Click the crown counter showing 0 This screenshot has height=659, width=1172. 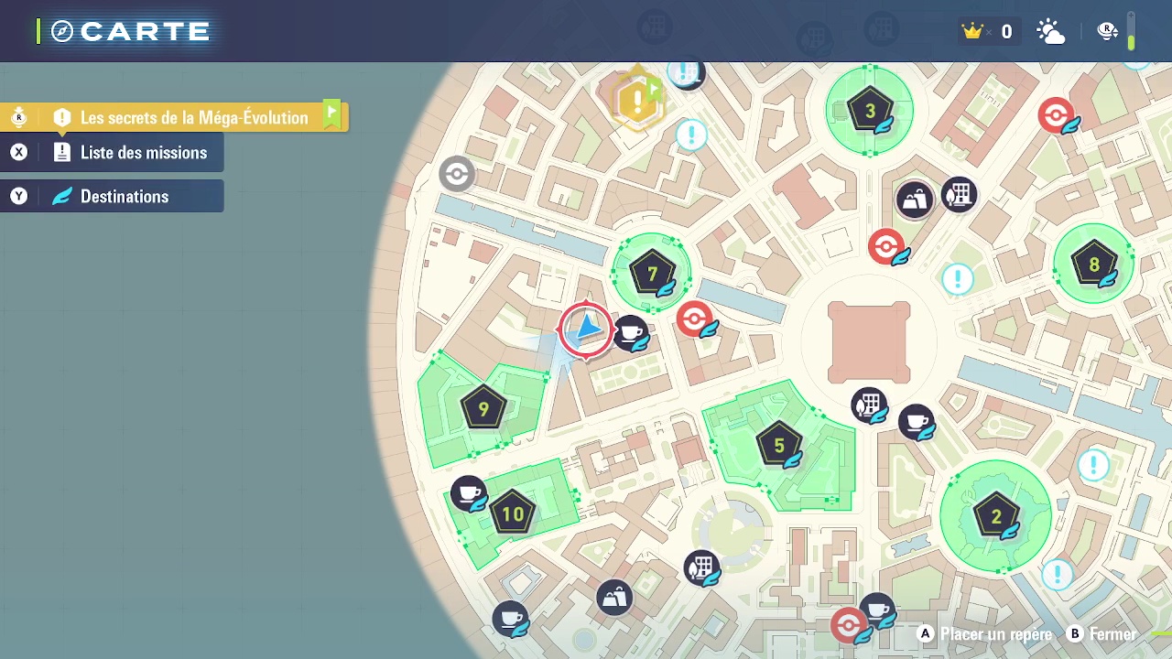987,32
